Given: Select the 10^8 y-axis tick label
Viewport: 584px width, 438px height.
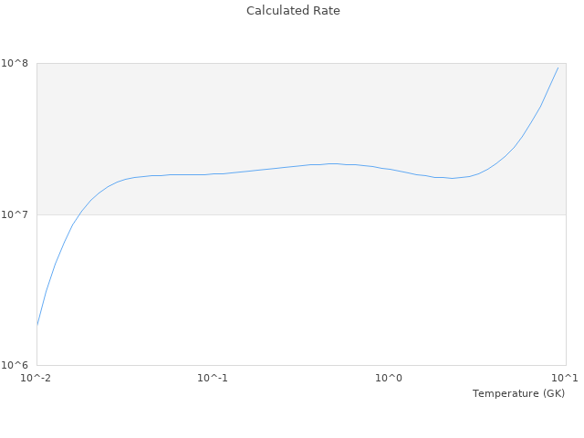Looking at the screenshot, I should pos(17,63).
